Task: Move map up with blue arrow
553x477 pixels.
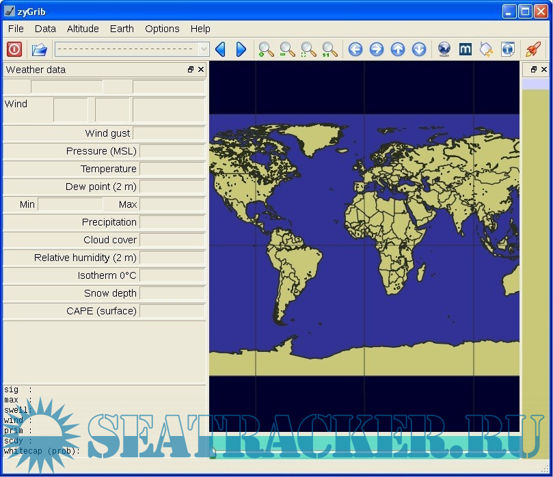Action: [x=398, y=49]
